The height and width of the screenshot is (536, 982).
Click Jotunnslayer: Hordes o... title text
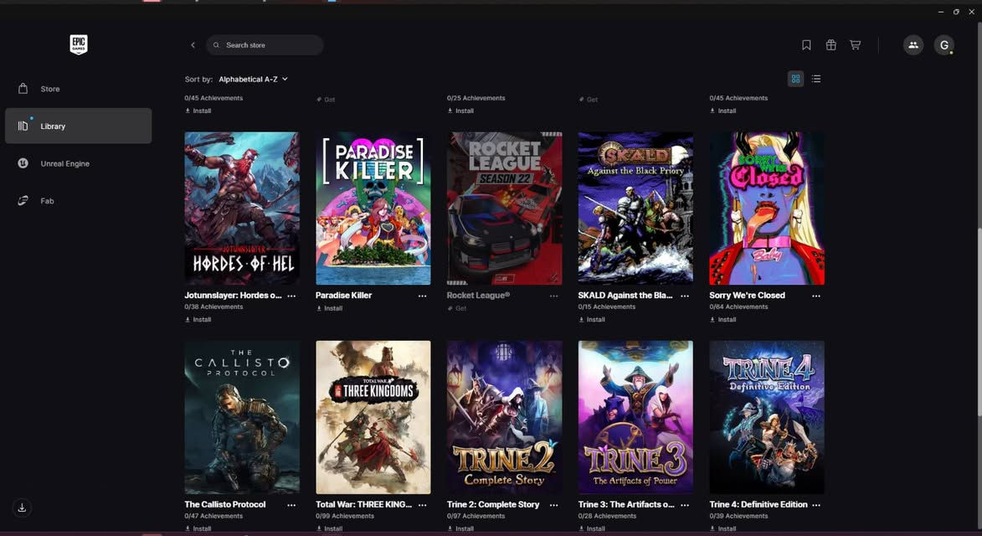pyautogui.click(x=233, y=295)
